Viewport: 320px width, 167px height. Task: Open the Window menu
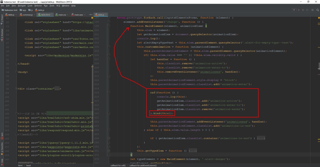65,5
